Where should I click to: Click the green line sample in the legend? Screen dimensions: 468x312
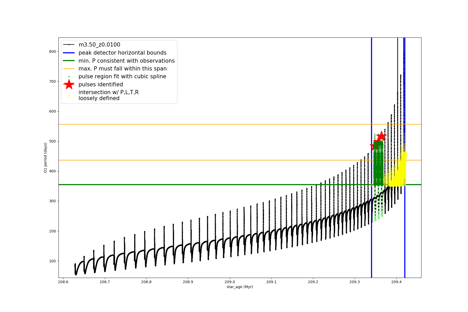click(x=69, y=61)
